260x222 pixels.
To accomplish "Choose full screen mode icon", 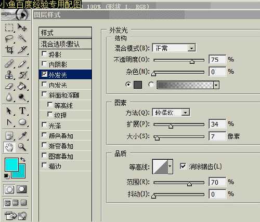I will (23, 203).
